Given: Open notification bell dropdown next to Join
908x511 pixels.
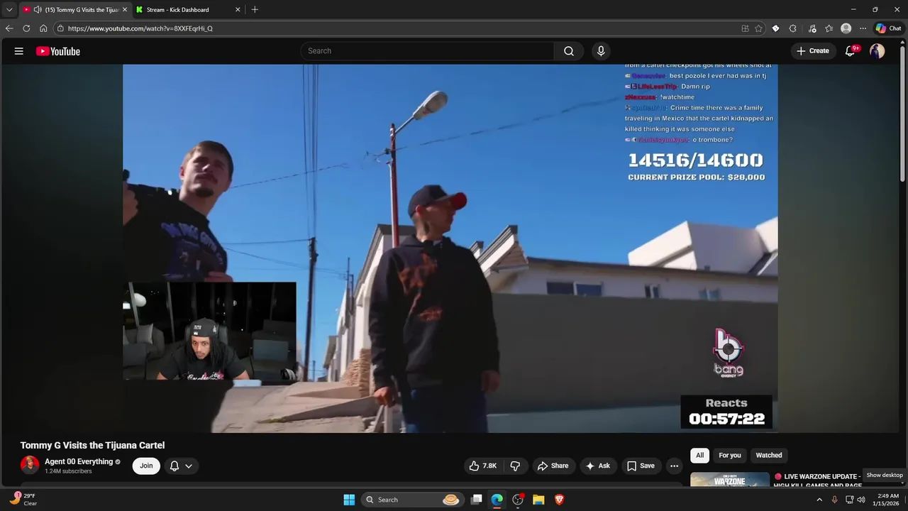Looking at the screenshot, I should (x=181, y=466).
